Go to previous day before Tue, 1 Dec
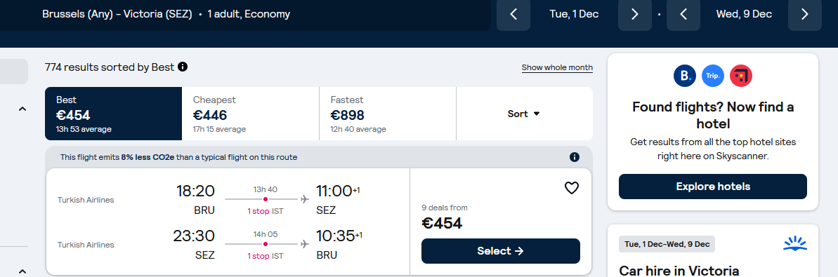Screen dimensions: 838x277 [x=513, y=15]
